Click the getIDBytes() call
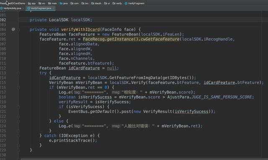 pyautogui.click(x=177, y=78)
